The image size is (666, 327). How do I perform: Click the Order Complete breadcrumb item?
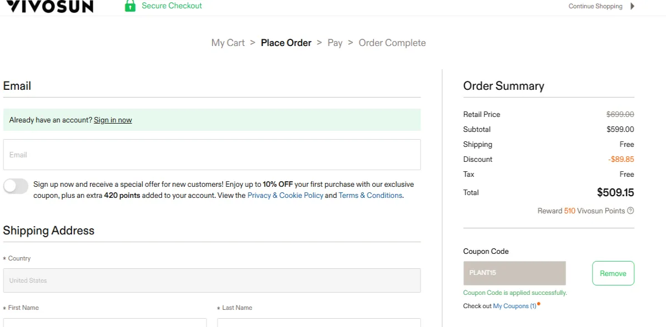(x=392, y=43)
